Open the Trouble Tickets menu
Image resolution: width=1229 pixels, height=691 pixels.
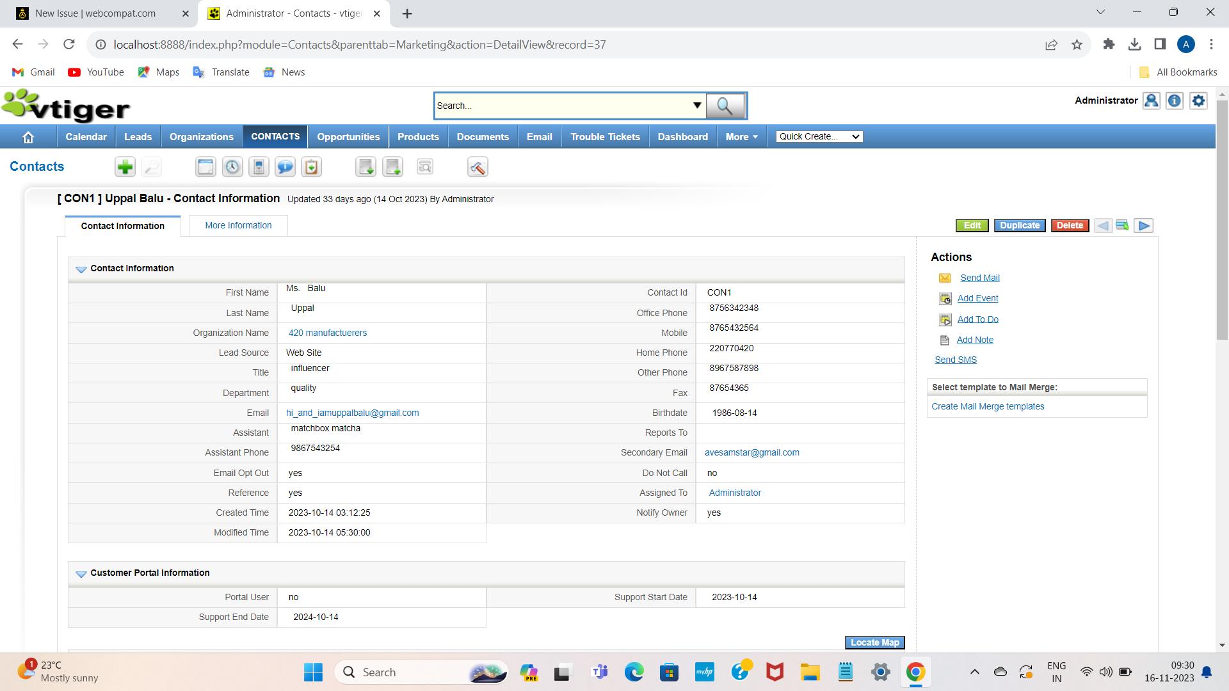coord(604,136)
